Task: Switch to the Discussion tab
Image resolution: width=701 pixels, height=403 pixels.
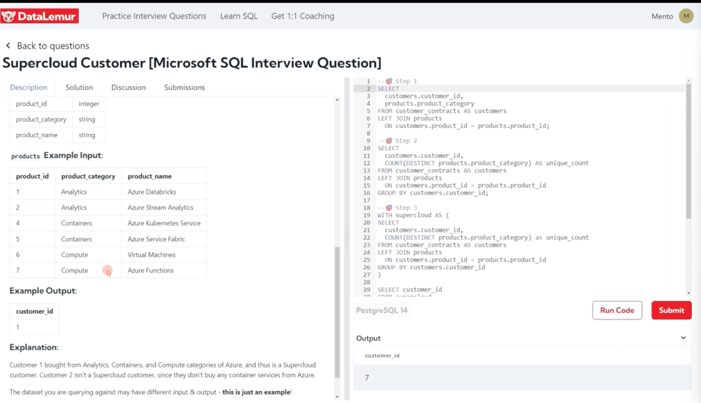Action: point(128,87)
